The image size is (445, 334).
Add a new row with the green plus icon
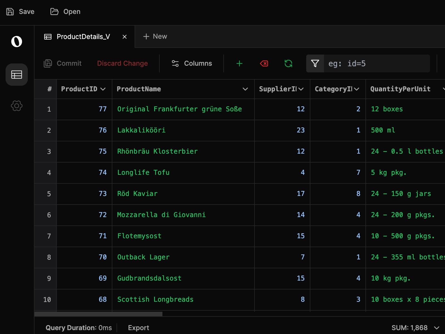coord(239,63)
